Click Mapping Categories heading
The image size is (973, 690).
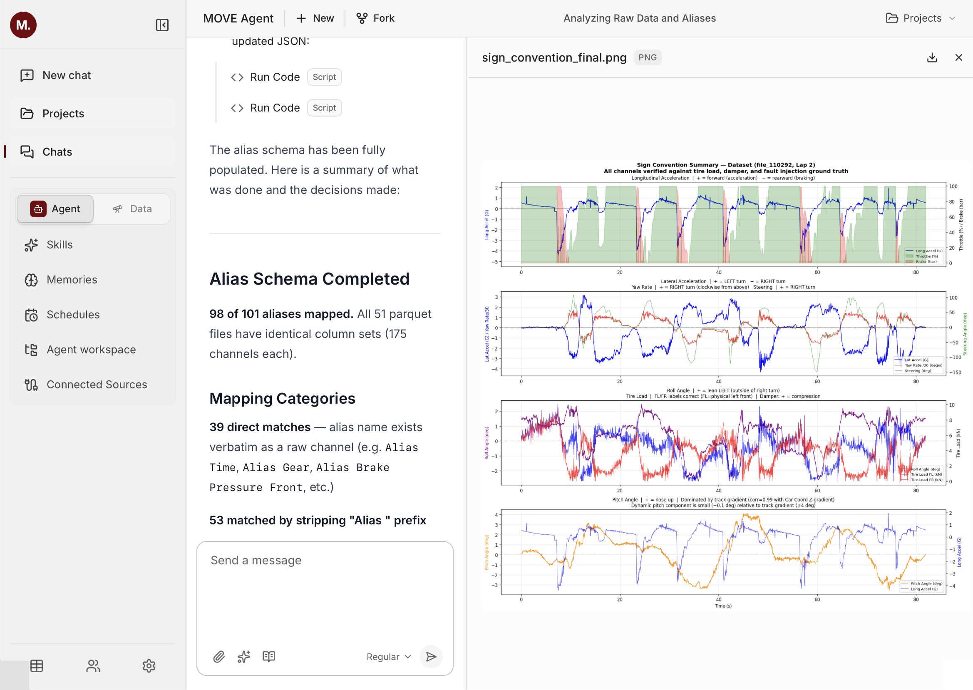point(282,399)
